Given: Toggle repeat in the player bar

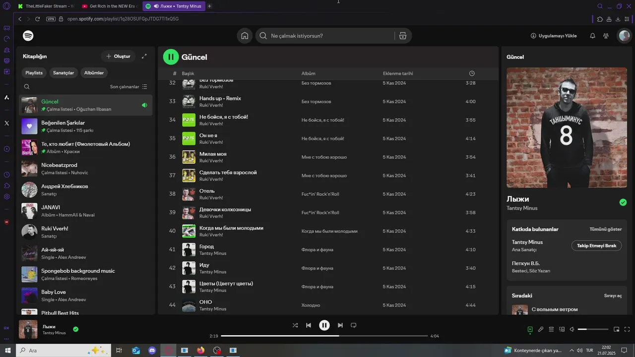Looking at the screenshot, I should pyautogui.click(x=354, y=325).
